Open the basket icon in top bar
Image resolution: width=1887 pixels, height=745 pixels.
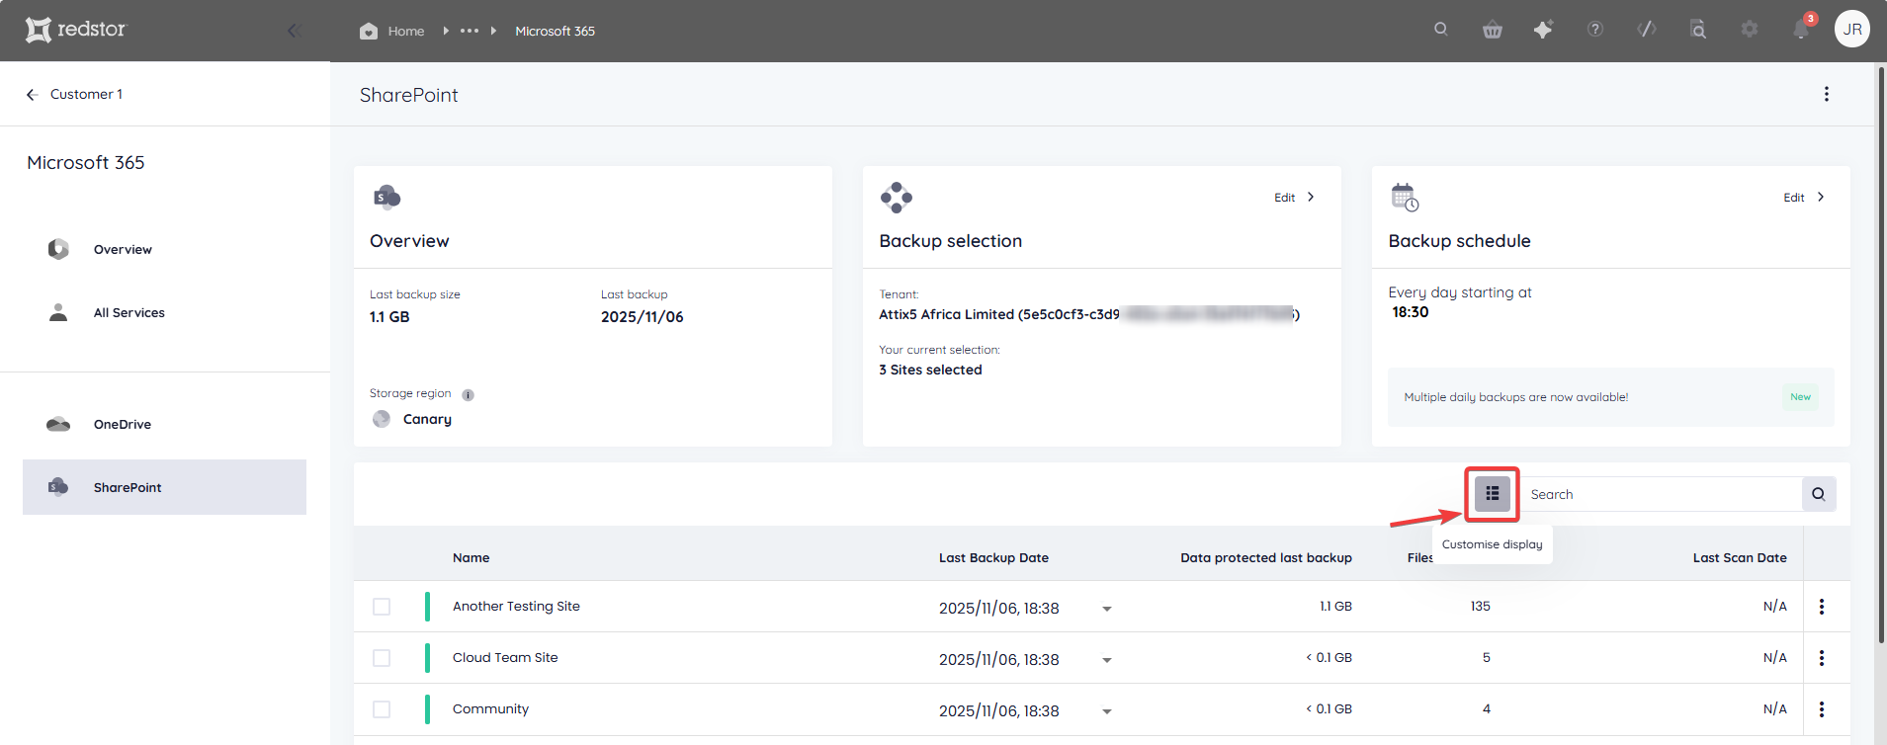pyautogui.click(x=1493, y=30)
